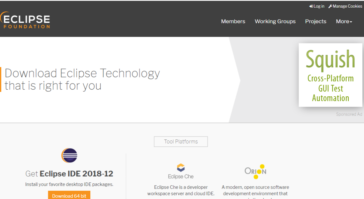364x199 pixels.
Task: Click the Get Eclipse IDE 2018-12 heading
Action: (69, 174)
